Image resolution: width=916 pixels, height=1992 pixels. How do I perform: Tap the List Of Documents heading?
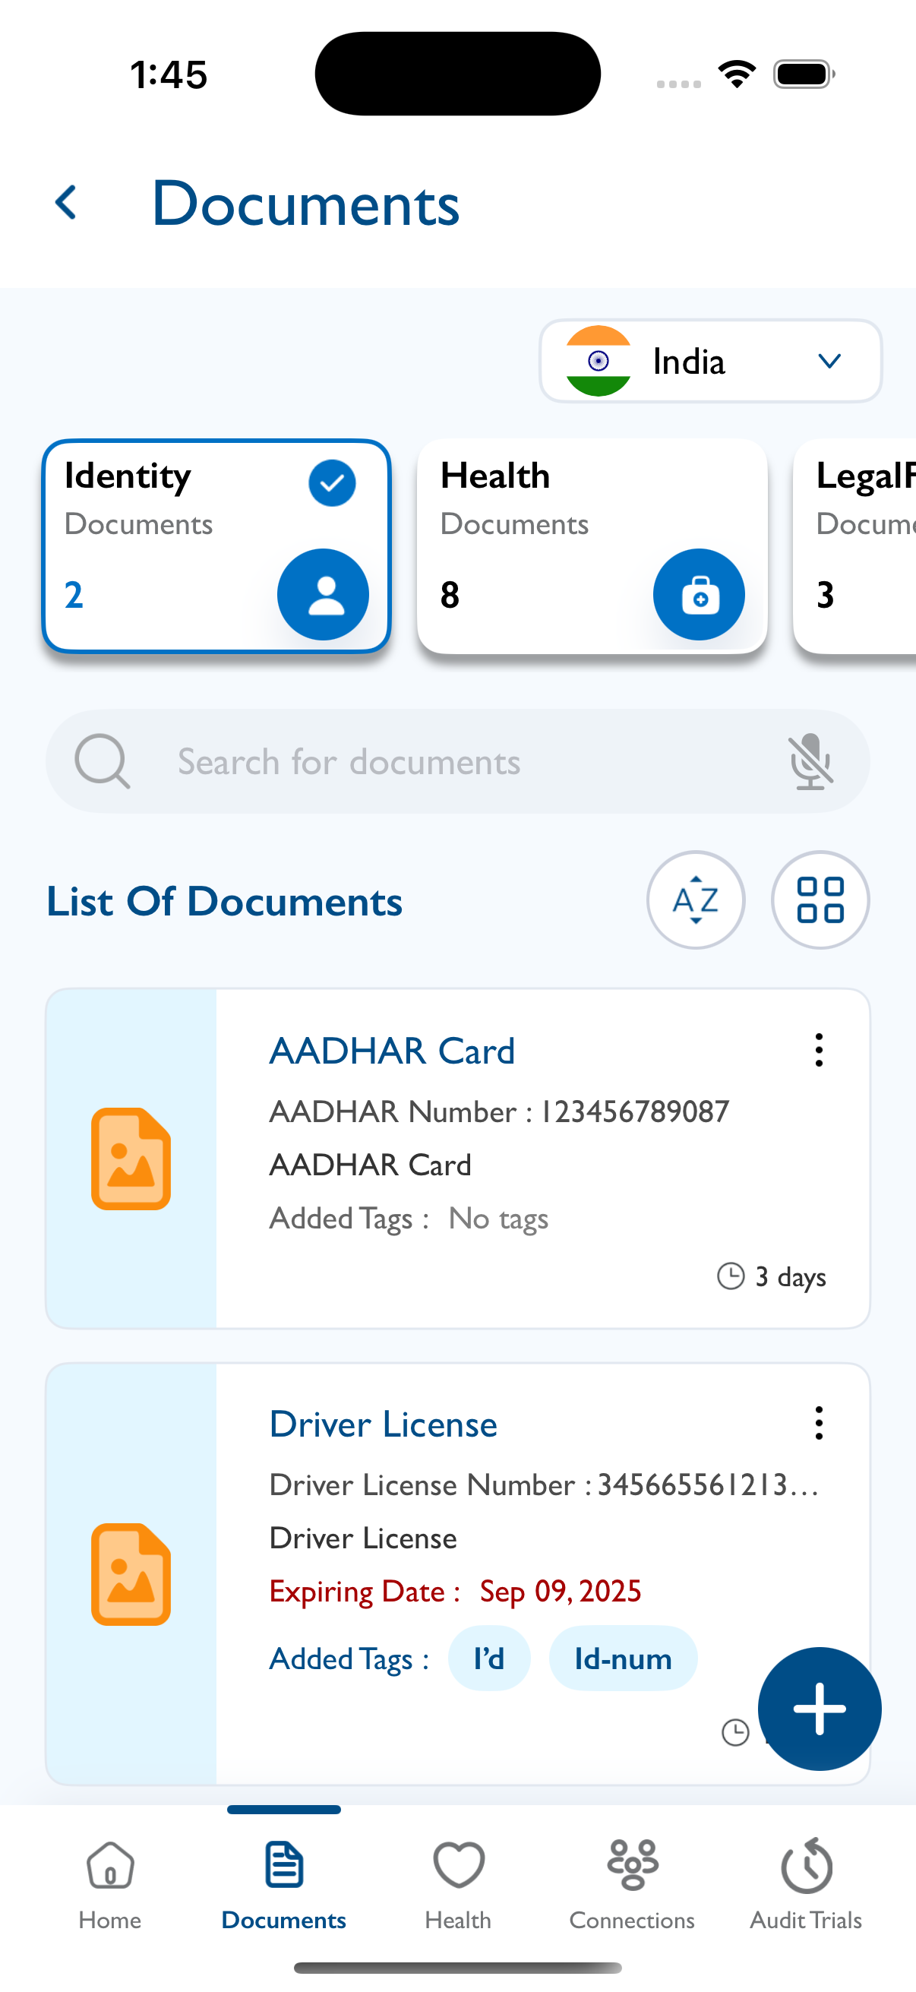224,902
